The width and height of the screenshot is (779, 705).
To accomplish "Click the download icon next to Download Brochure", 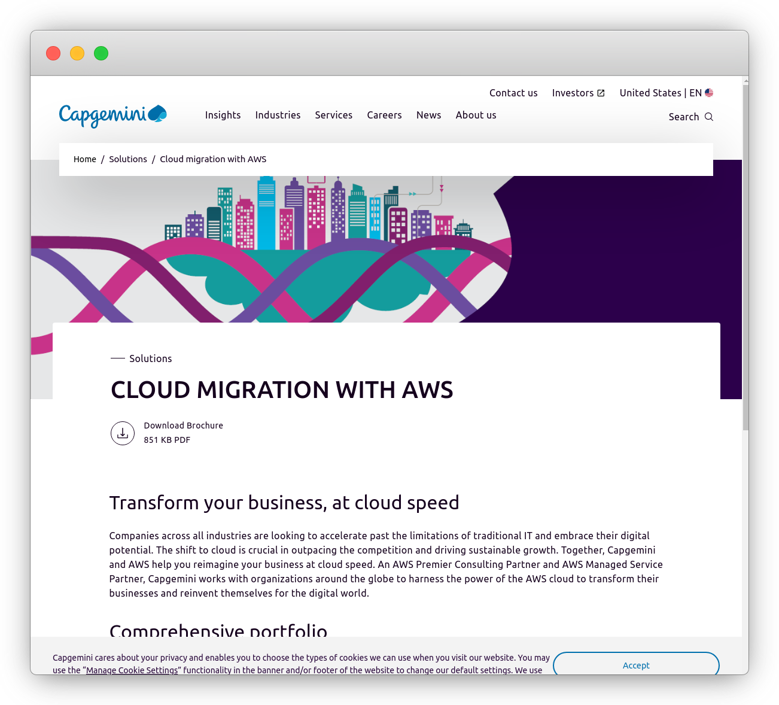I will pos(123,433).
